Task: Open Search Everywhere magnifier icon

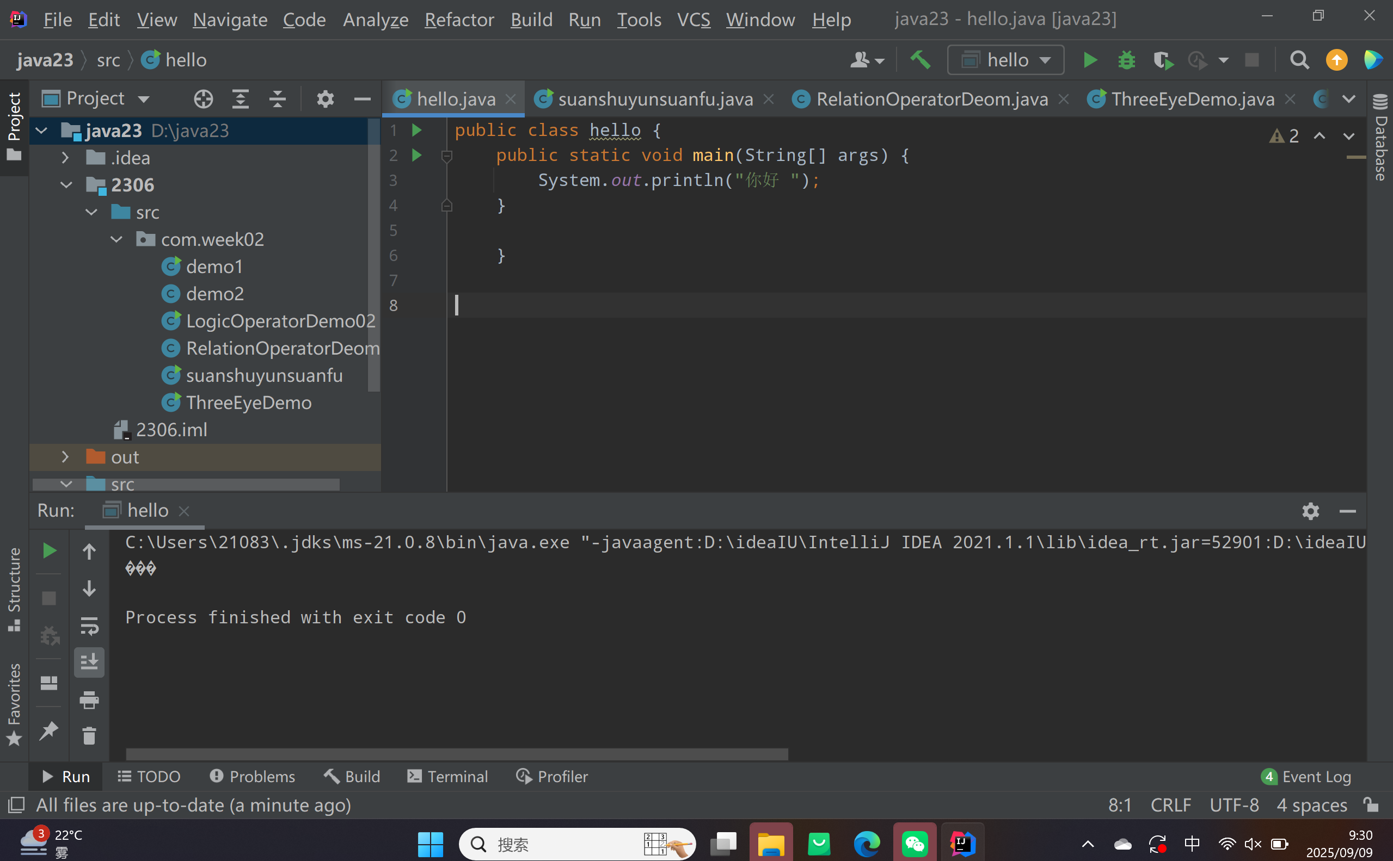Action: (x=1299, y=60)
